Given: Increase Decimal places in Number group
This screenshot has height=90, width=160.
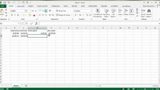Looking at the screenshot, I should pyautogui.click(x=87, y=15).
